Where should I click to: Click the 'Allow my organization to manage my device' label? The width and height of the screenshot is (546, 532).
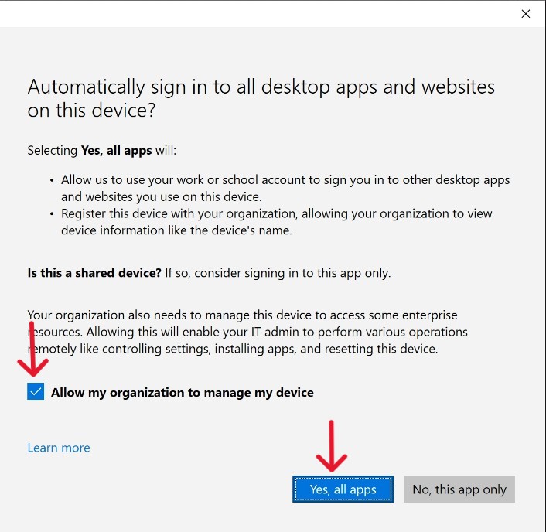(x=182, y=392)
